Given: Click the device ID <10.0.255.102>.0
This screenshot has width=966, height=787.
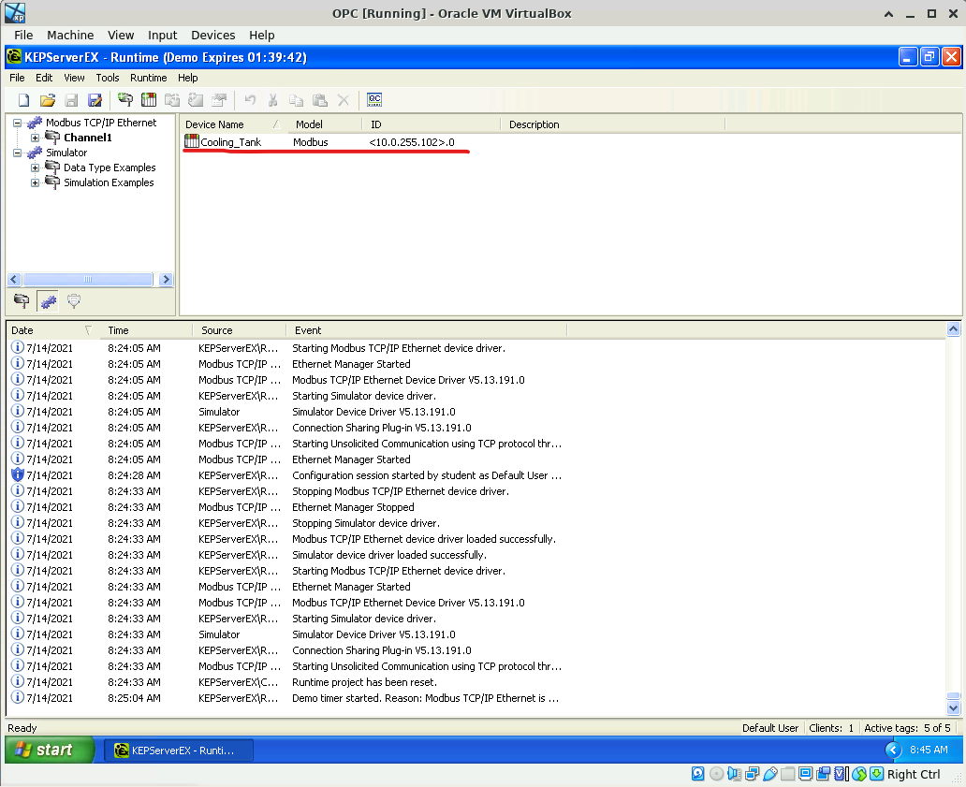Looking at the screenshot, I should (x=412, y=142).
